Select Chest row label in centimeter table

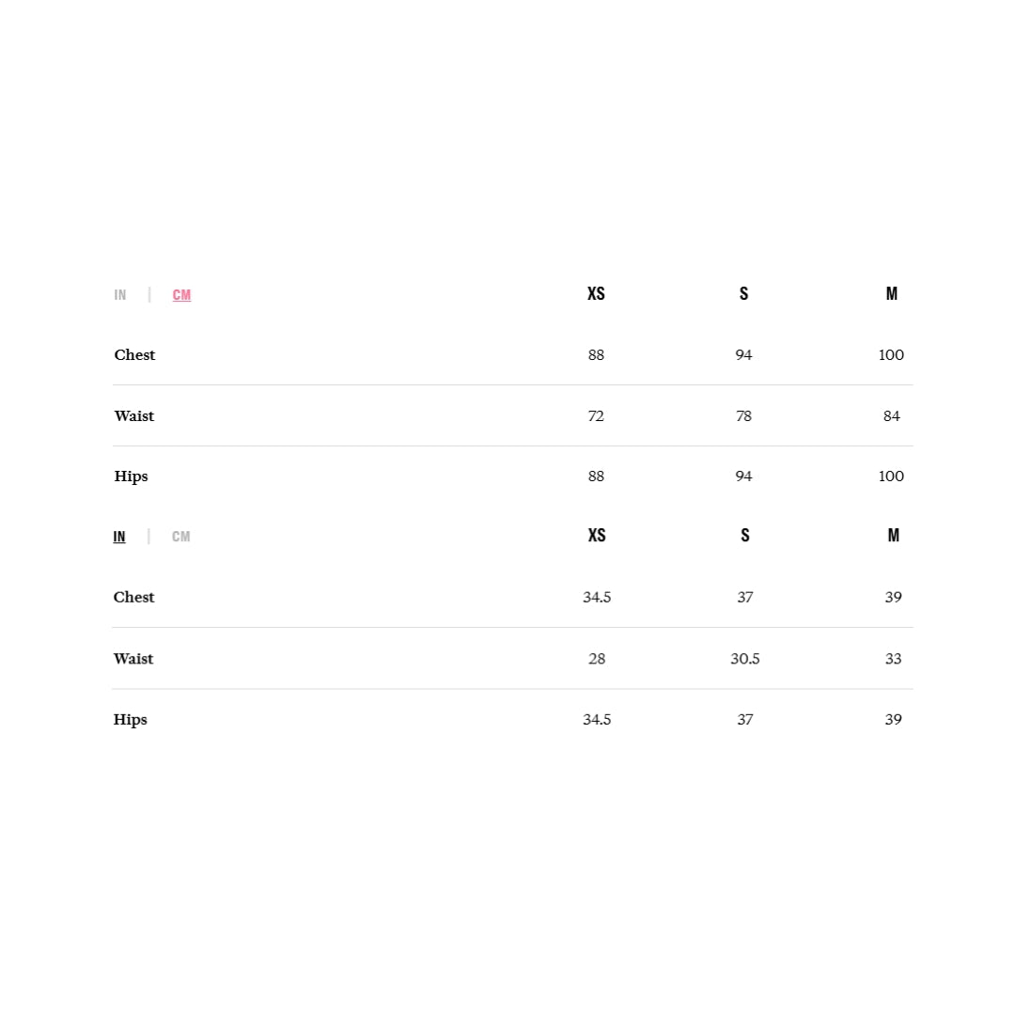tap(134, 355)
